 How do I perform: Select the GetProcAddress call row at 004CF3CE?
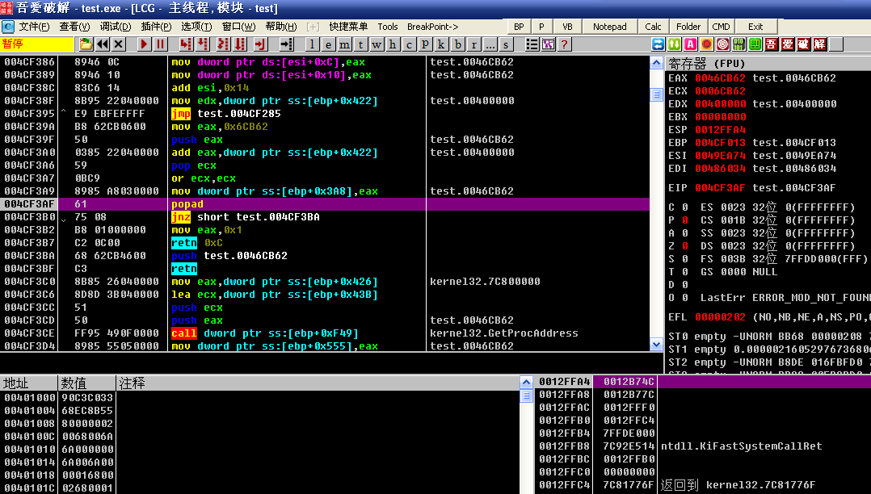tap(325, 333)
